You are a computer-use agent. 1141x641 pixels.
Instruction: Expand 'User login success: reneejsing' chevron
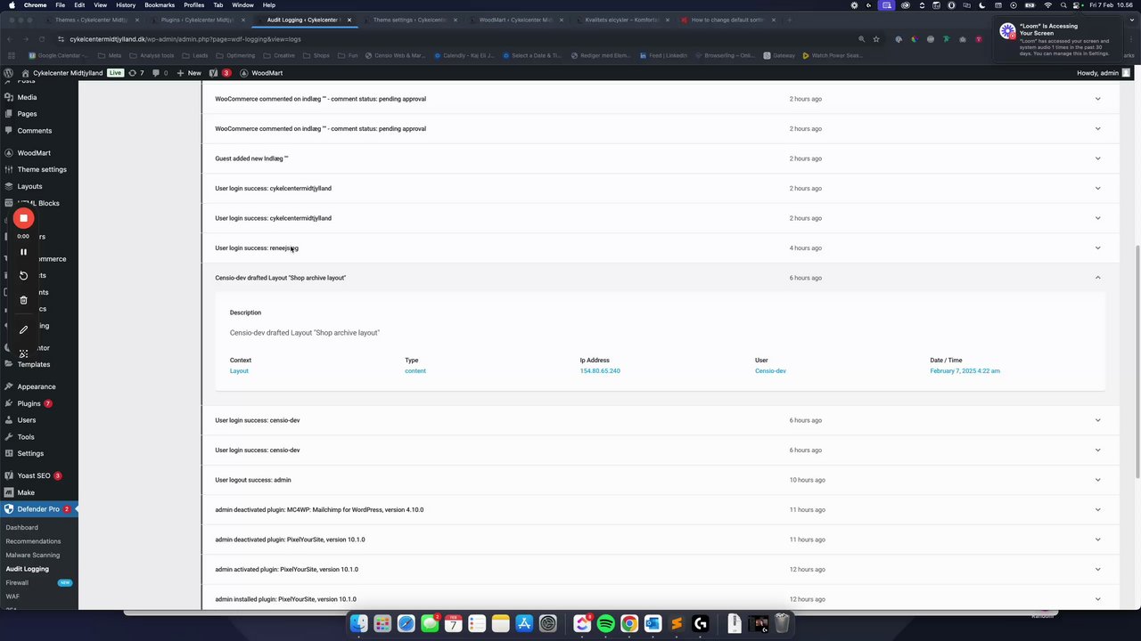(1097, 248)
